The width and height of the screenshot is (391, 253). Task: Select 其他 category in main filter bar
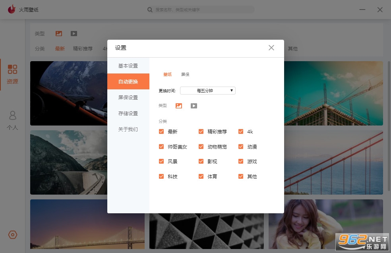click(x=293, y=48)
